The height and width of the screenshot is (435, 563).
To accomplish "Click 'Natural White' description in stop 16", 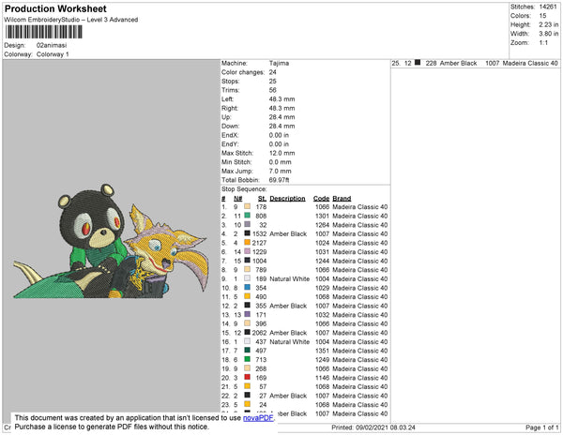I will click(x=289, y=342).
